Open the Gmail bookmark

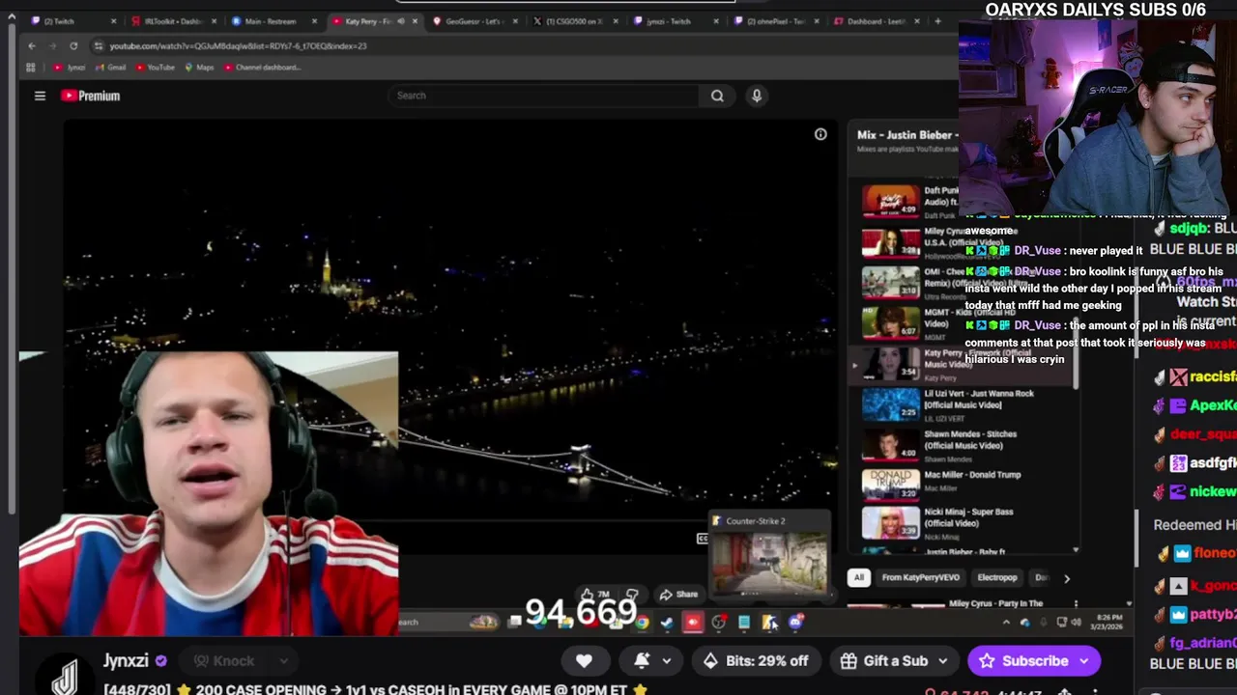(x=110, y=68)
